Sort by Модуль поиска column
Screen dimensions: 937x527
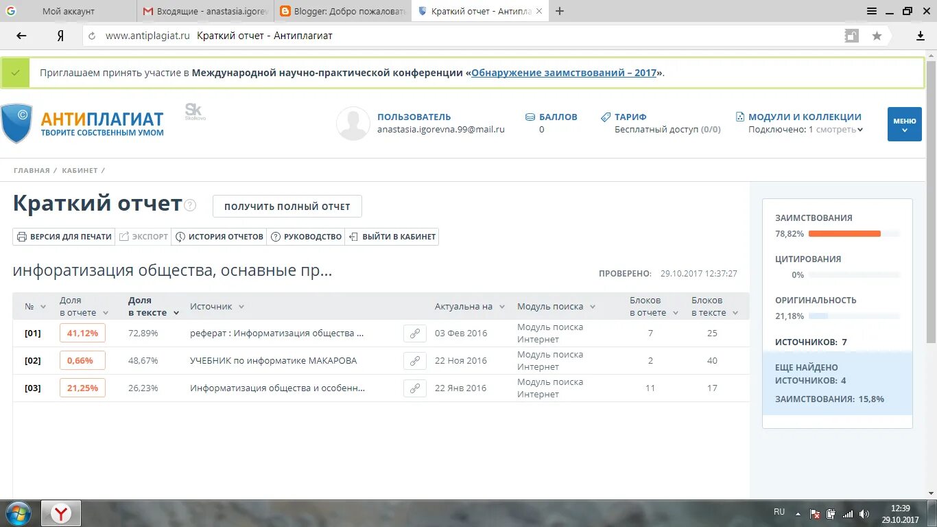click(x=592, y=307)
